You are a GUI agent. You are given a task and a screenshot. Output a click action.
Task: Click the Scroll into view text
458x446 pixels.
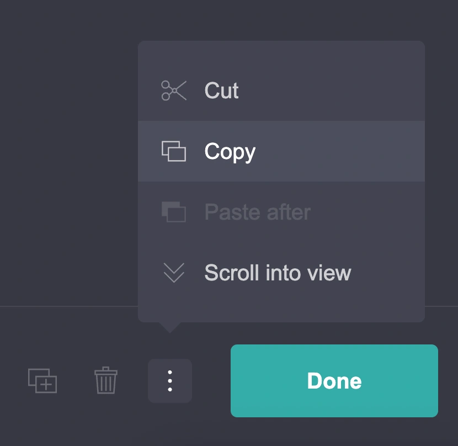click(278, 273)
